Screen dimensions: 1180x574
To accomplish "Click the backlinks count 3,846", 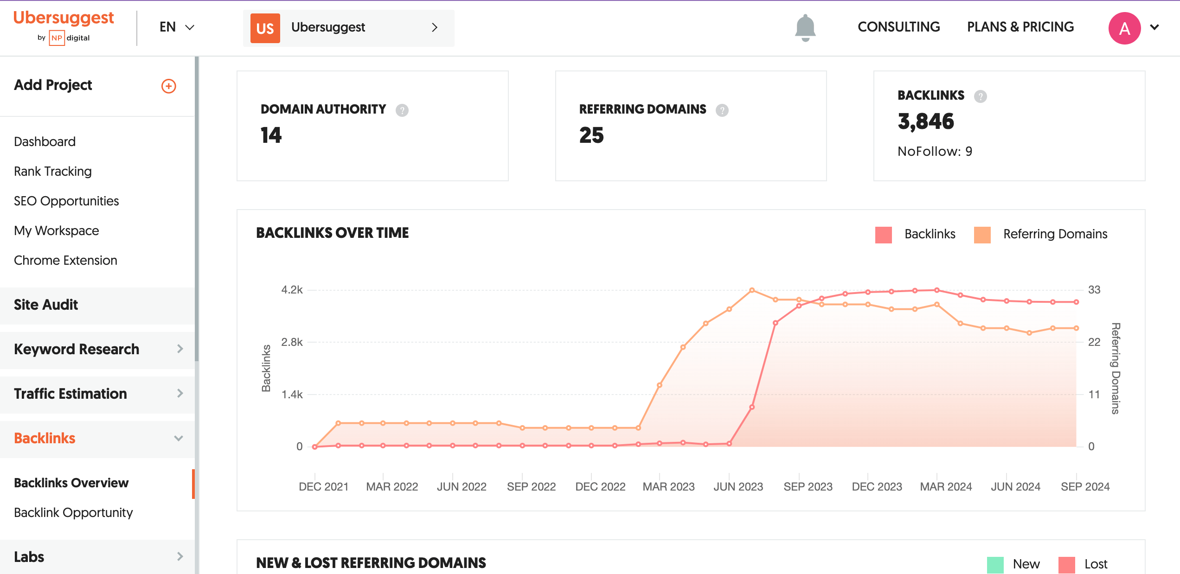I will (926, 121).
